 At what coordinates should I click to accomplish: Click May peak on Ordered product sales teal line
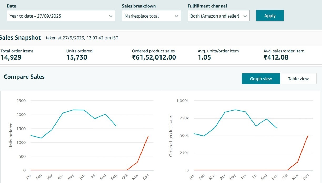coord(235,110)
